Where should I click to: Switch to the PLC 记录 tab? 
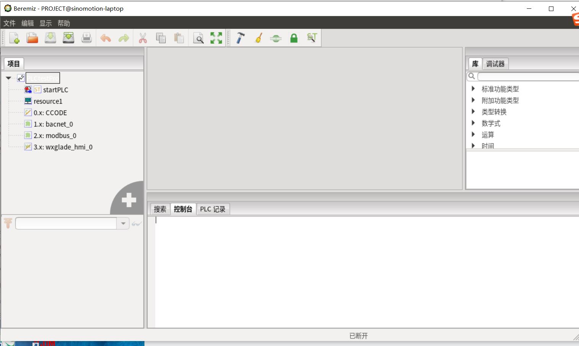point(213,209)
